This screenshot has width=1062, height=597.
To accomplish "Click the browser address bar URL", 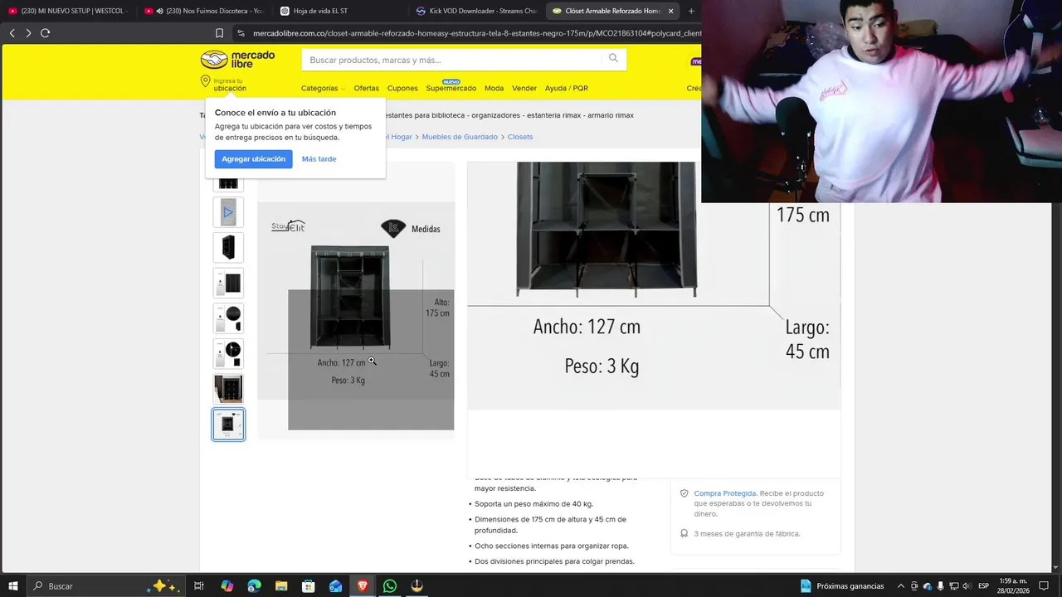I will (475, 33).
